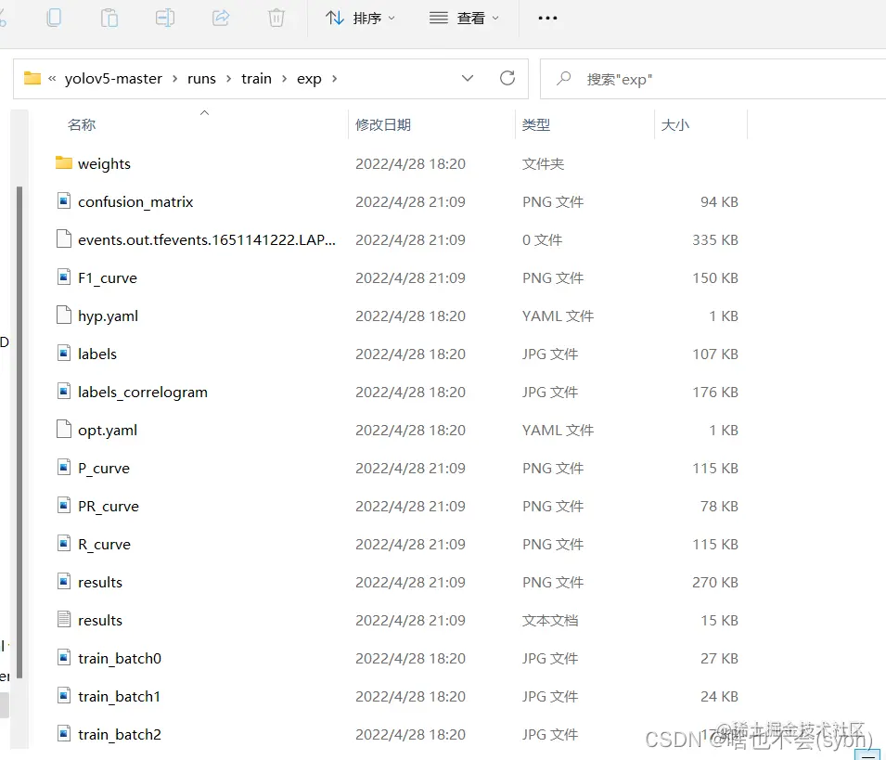Image resolution: width=886 pixels, height=760 pixels.
Task: Click file name opt.yaml
Action: pos(108,430)
